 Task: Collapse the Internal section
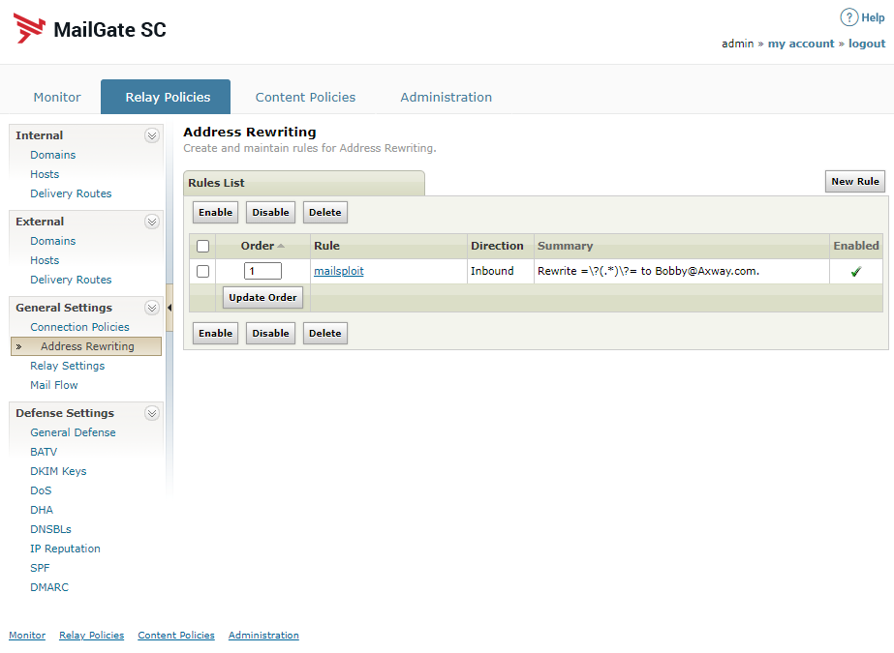152,135
